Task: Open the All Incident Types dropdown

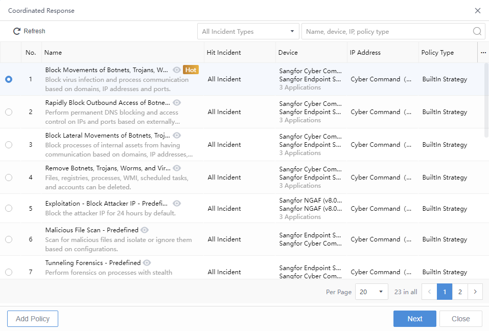Action: tap(248, 31)
